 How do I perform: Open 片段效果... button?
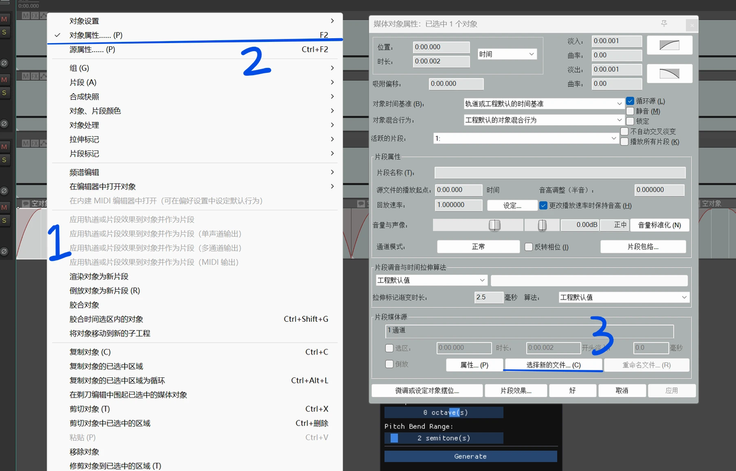coord(516,390)
